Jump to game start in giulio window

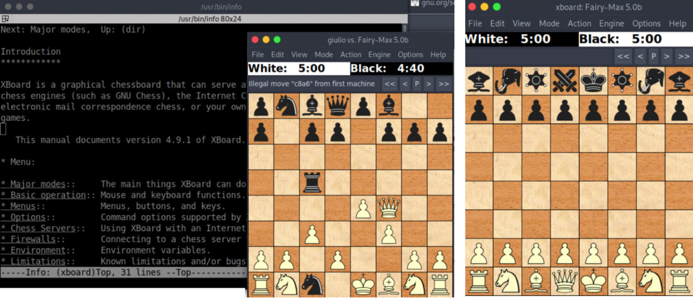point(390,84)
